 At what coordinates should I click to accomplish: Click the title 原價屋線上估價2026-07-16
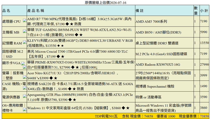tap(105, 2)
